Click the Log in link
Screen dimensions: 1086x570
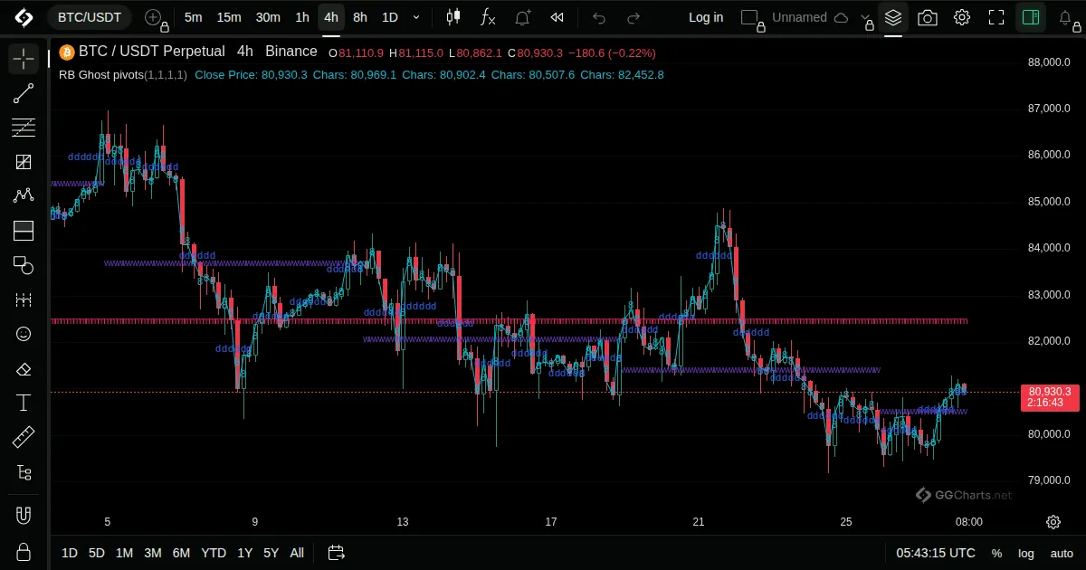coord(706,17)
